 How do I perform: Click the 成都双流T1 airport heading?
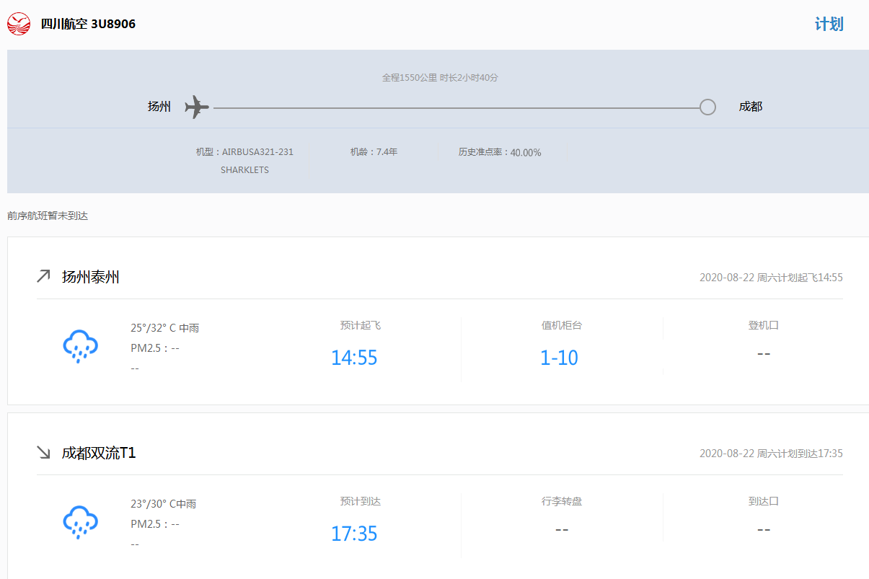click(99, 453)
